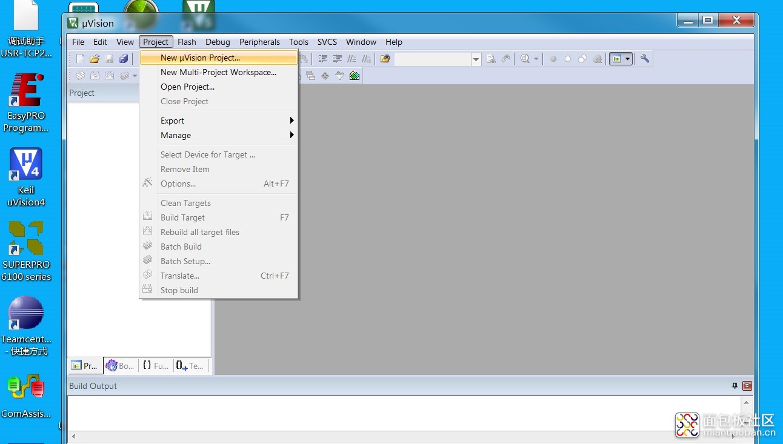Click the Insert/Remove Breakpoint circle icon
This screenshot has height=444, width=783.
tap(553, 59)
